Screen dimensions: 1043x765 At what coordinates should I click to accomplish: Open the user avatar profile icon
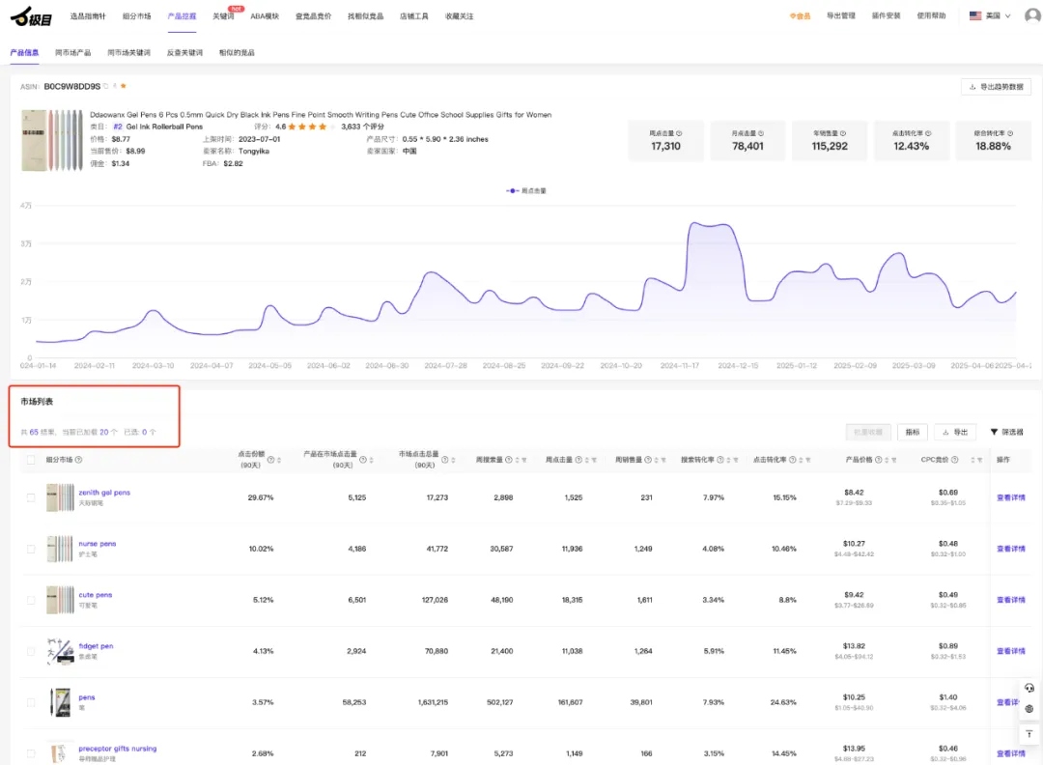[1030, 15]
